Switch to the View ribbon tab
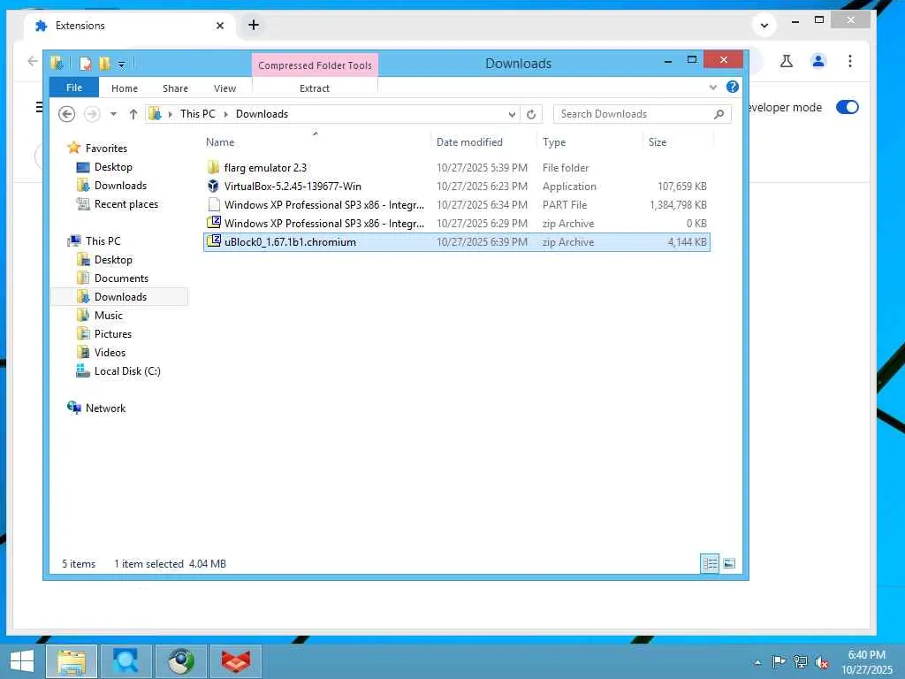 click(x=224, y=88)
